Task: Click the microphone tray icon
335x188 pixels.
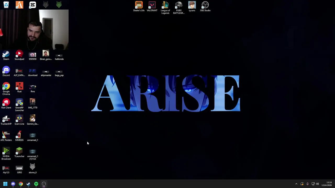Action: 308,184
